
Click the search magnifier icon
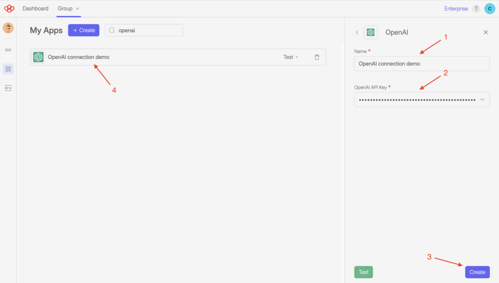click(112, 30)
